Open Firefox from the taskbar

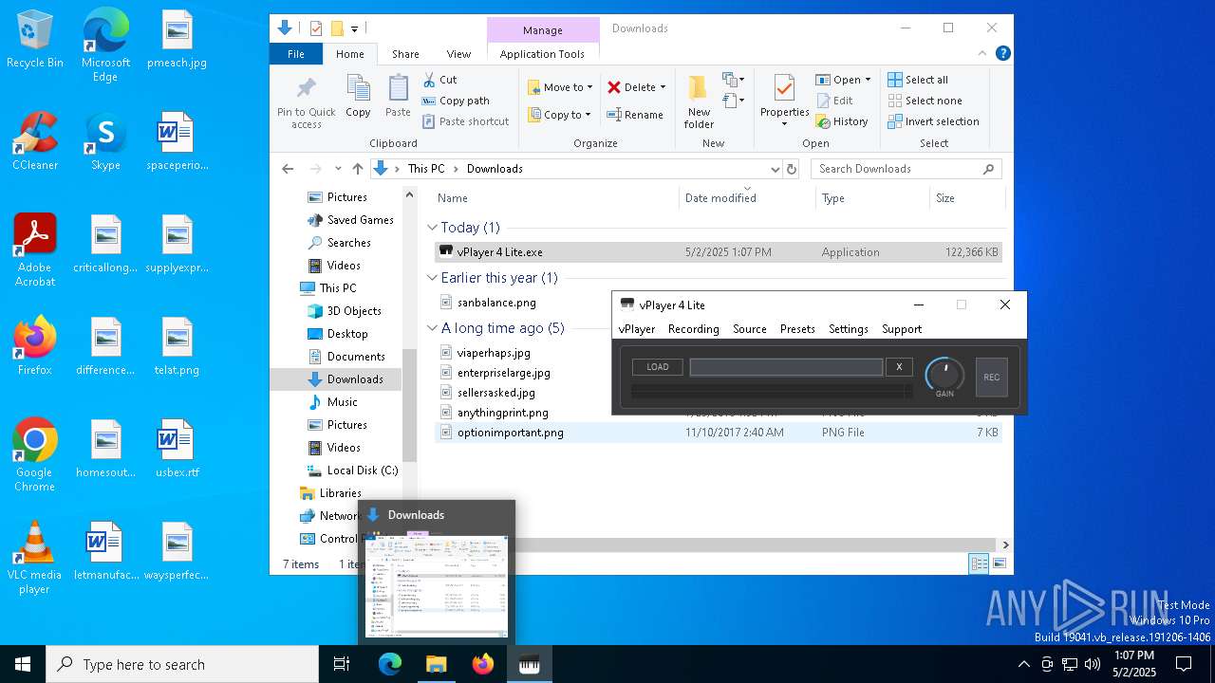pyautogui.click(x=482, y=664)
